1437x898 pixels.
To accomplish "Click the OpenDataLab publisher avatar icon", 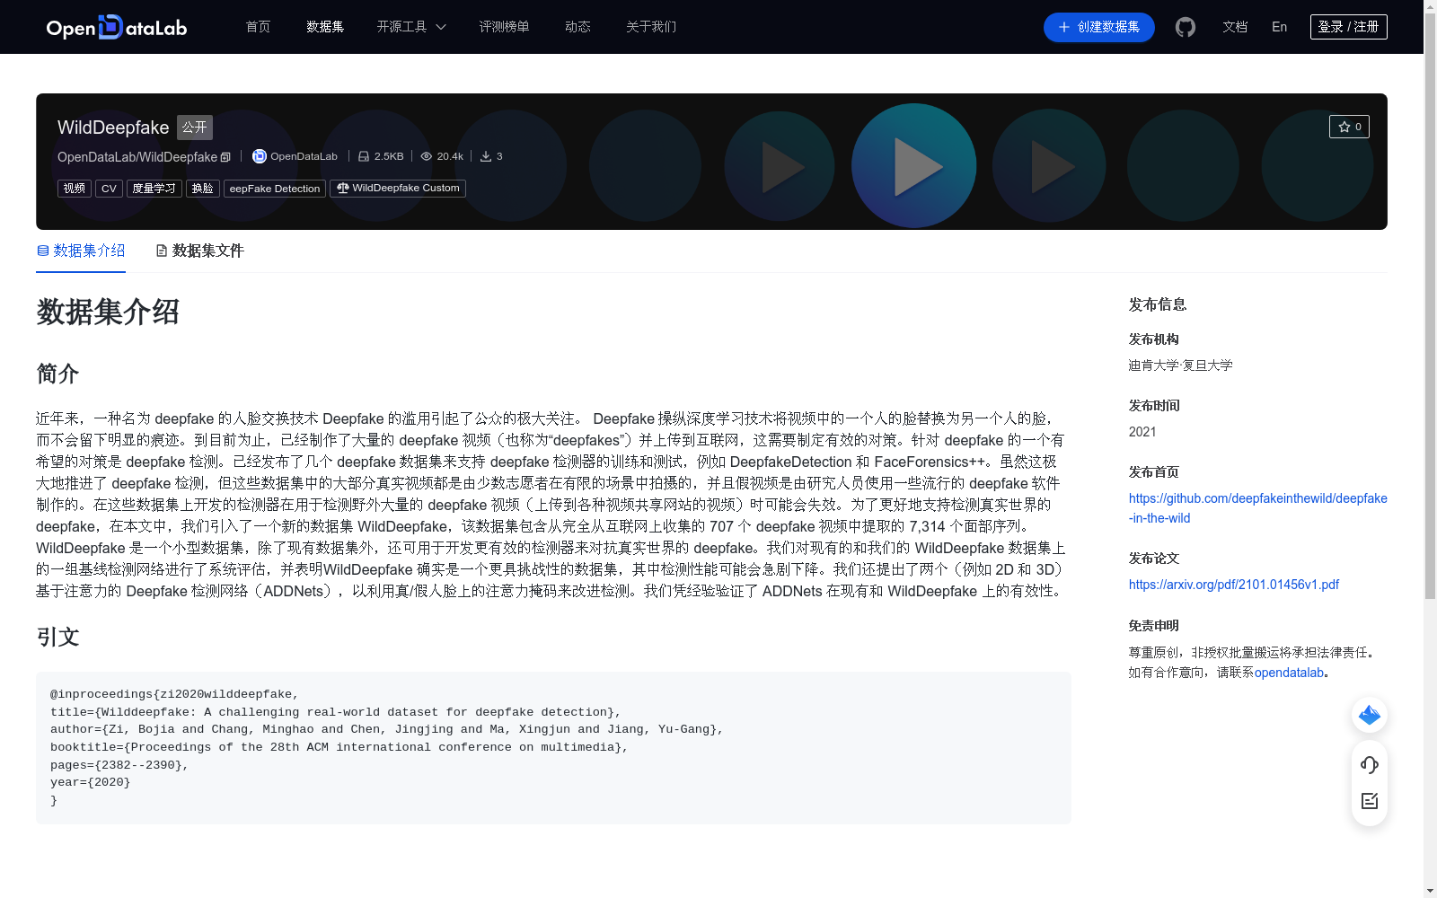I will [260, 156].
